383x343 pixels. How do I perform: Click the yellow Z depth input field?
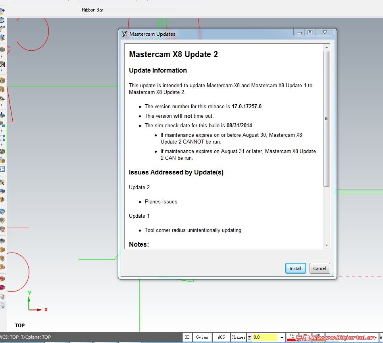(265, 337)
